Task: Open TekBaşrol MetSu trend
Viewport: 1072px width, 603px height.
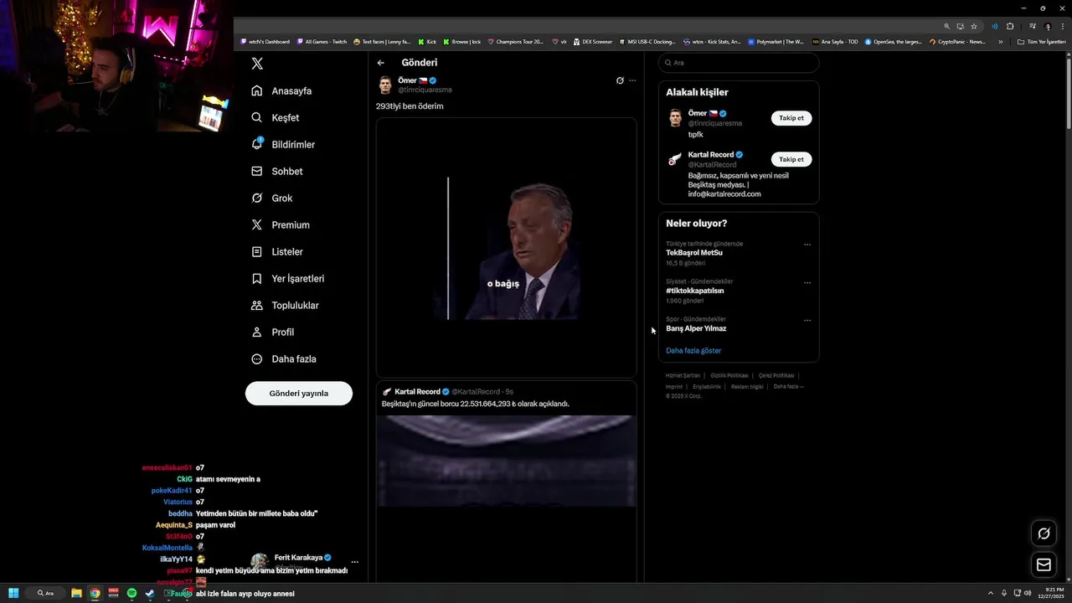Action: 694,252
